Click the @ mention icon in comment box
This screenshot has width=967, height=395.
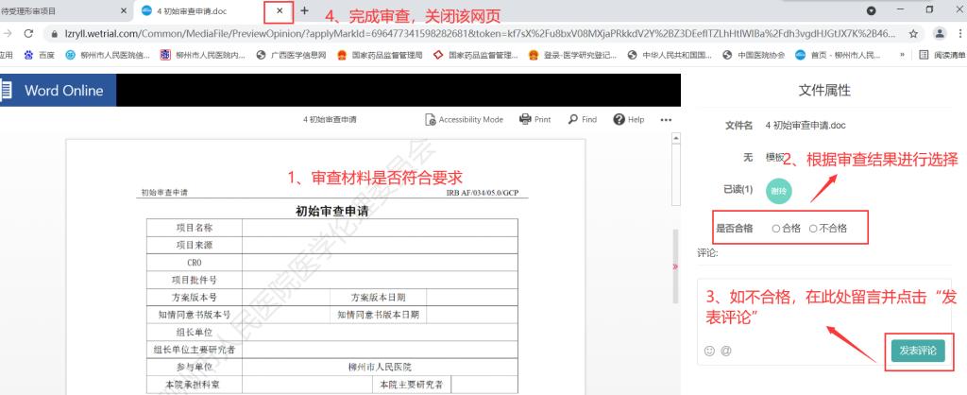726,352
